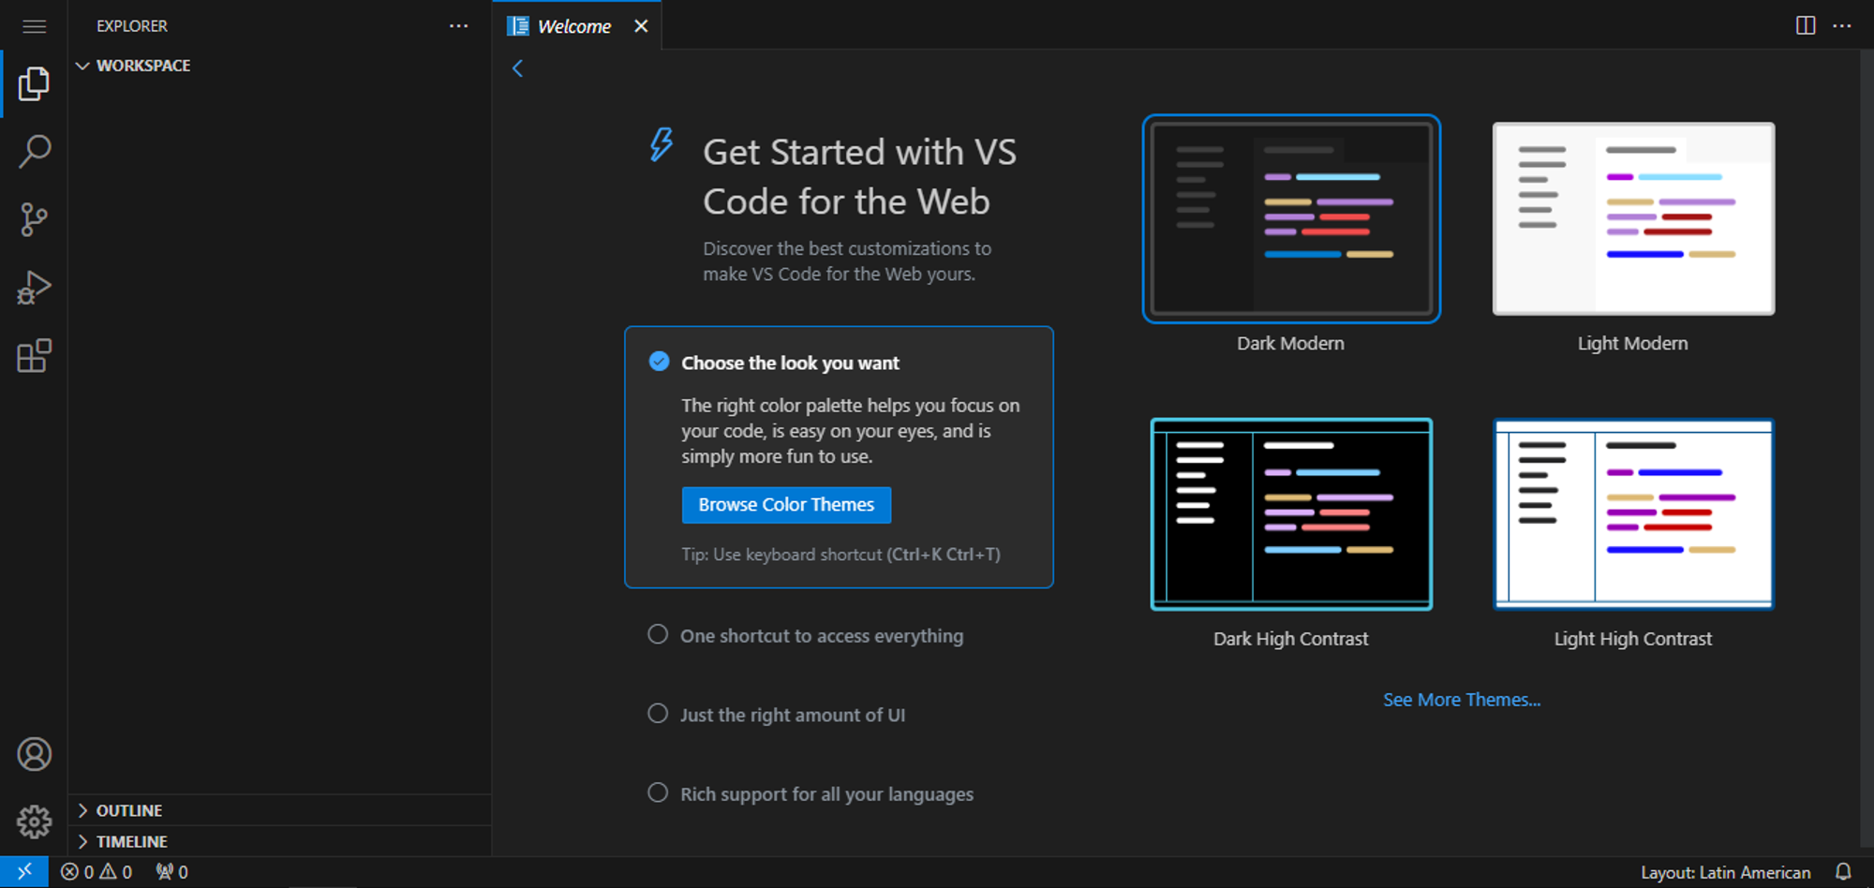1874x888 pixels.
Task: Open the Extensions view
Action: coord(34,356)
